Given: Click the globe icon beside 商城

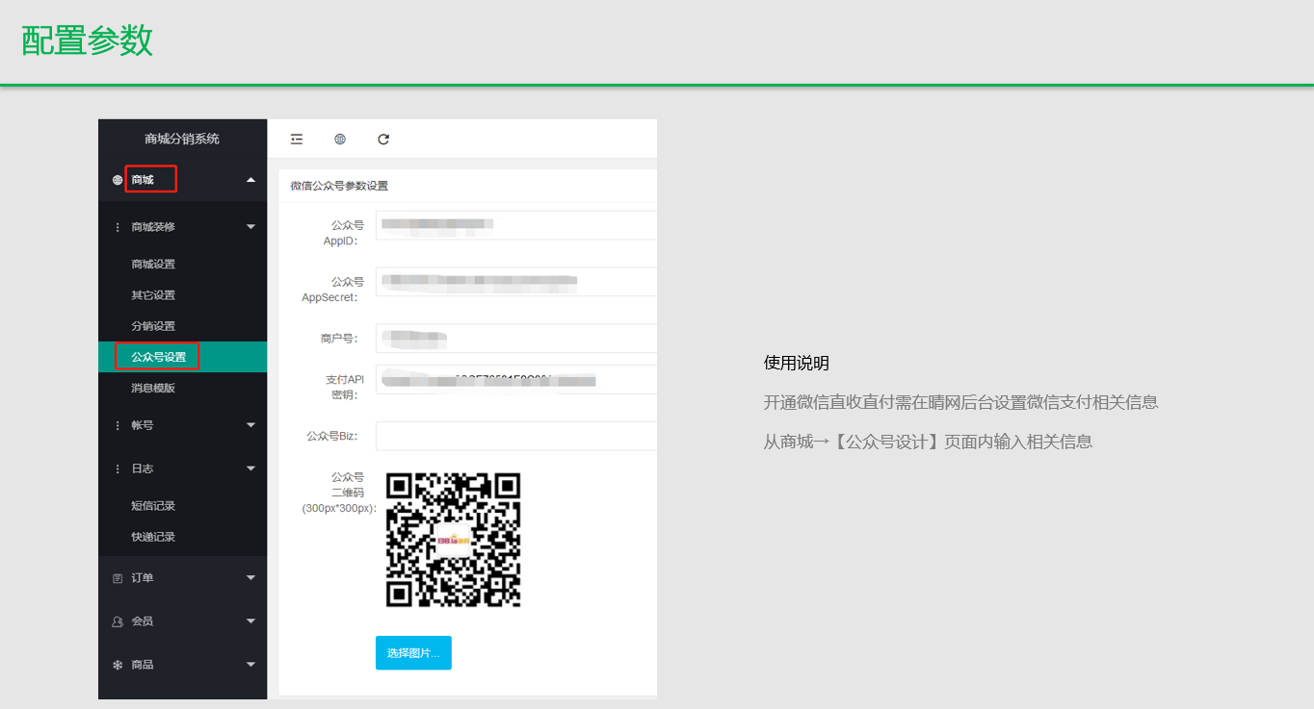Looking at the screenshot, I should click(x=118, y=180).
